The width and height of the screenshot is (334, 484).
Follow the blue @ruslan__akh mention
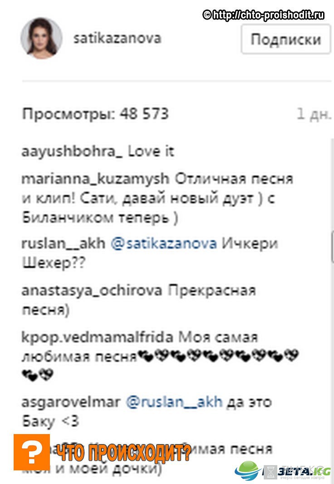click(174, 402)
